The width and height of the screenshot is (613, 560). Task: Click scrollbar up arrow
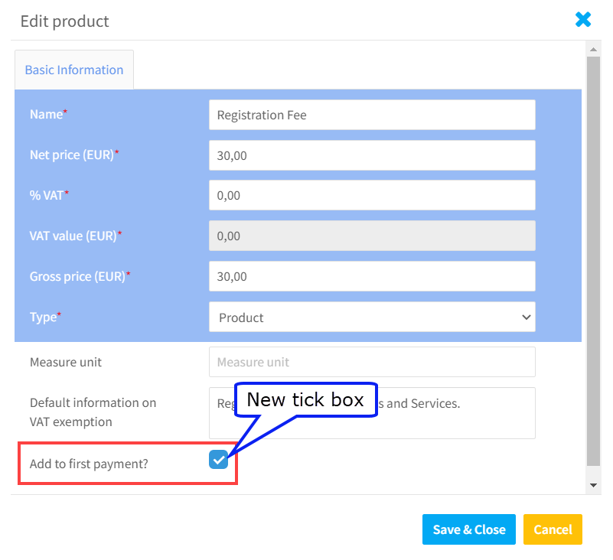(593, 49)
